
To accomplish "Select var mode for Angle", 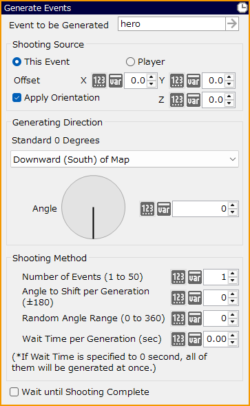I will (164, 209).
